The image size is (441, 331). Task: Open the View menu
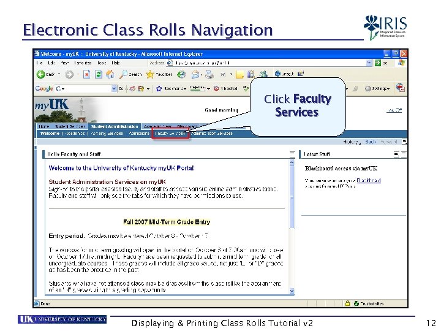point(65,63)
